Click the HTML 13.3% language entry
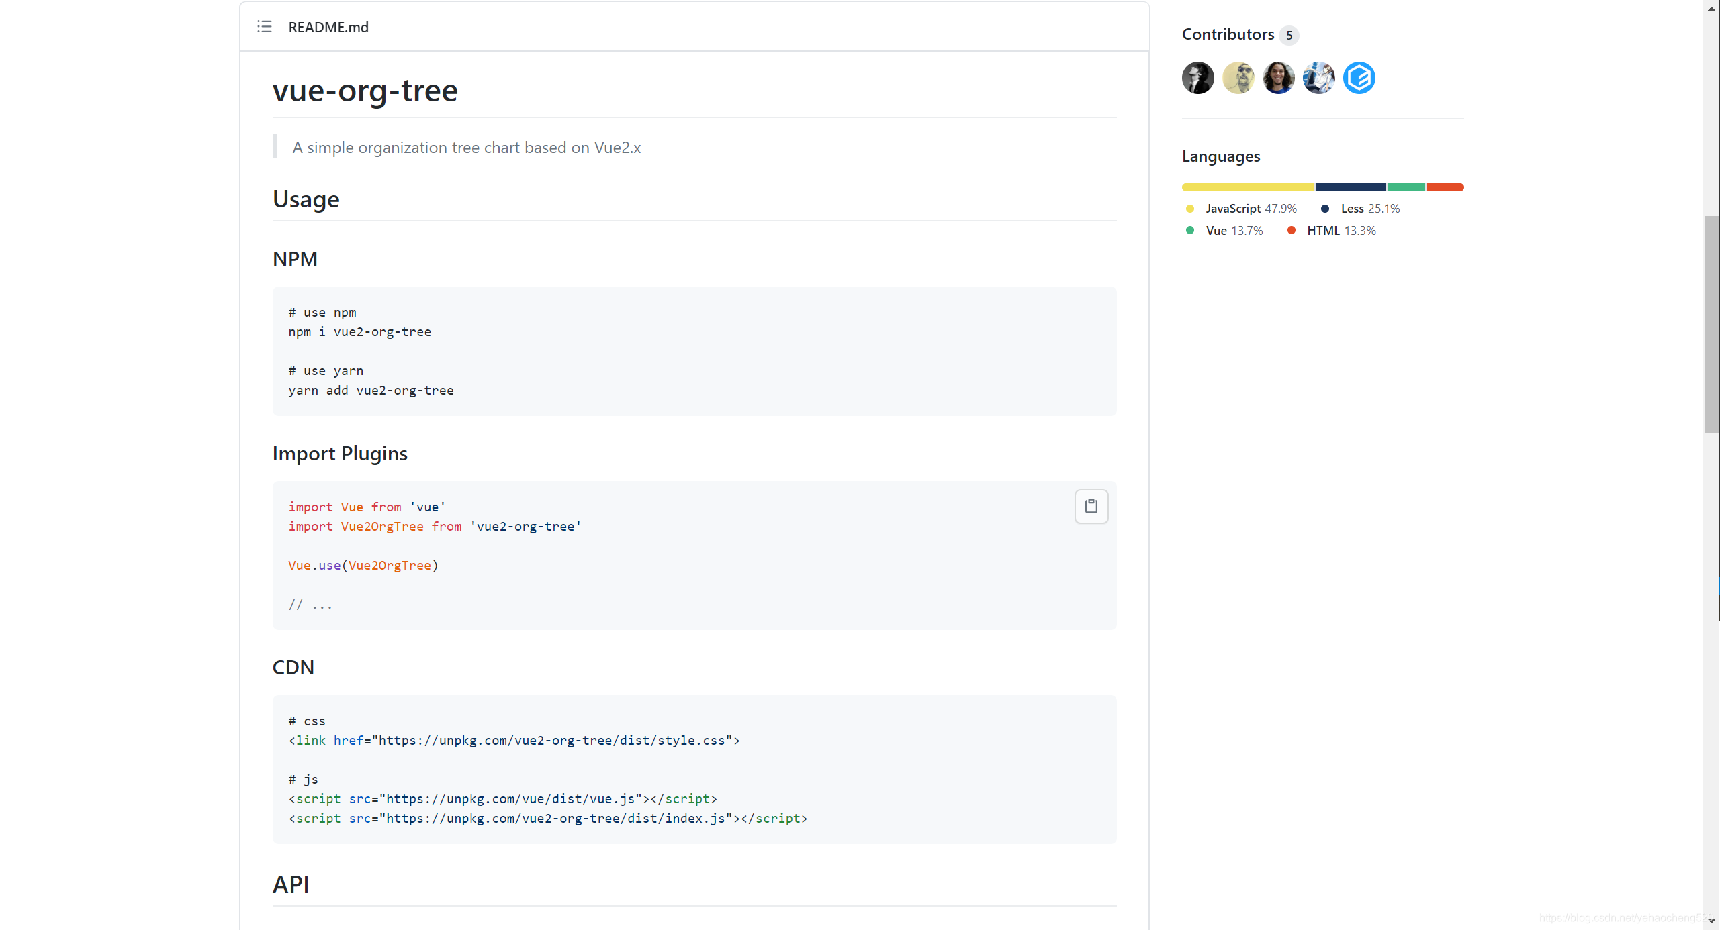Screen dimensions: 1720x930 [x=1341, y=230]
